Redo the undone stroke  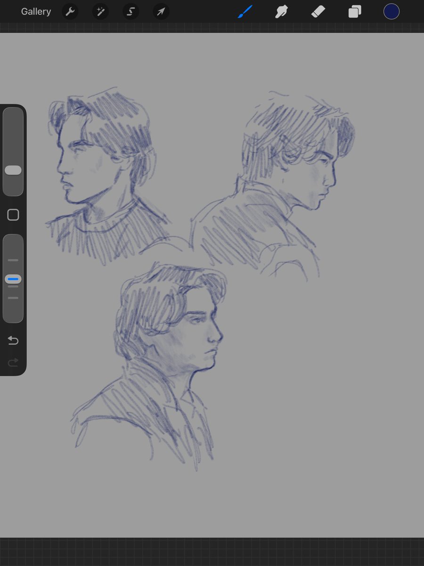coord(13,362)
